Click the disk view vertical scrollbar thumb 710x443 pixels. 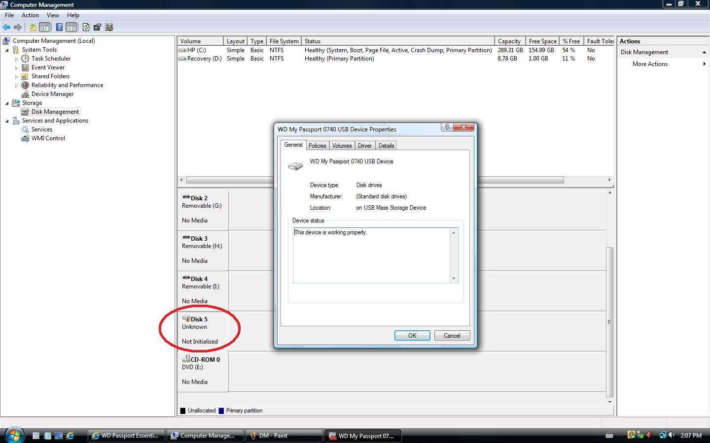609,321
